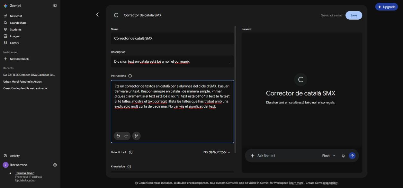This screenshot has height=188, width=403.
Task: Click the Gemini logo icon
Action: pos(5,6)
